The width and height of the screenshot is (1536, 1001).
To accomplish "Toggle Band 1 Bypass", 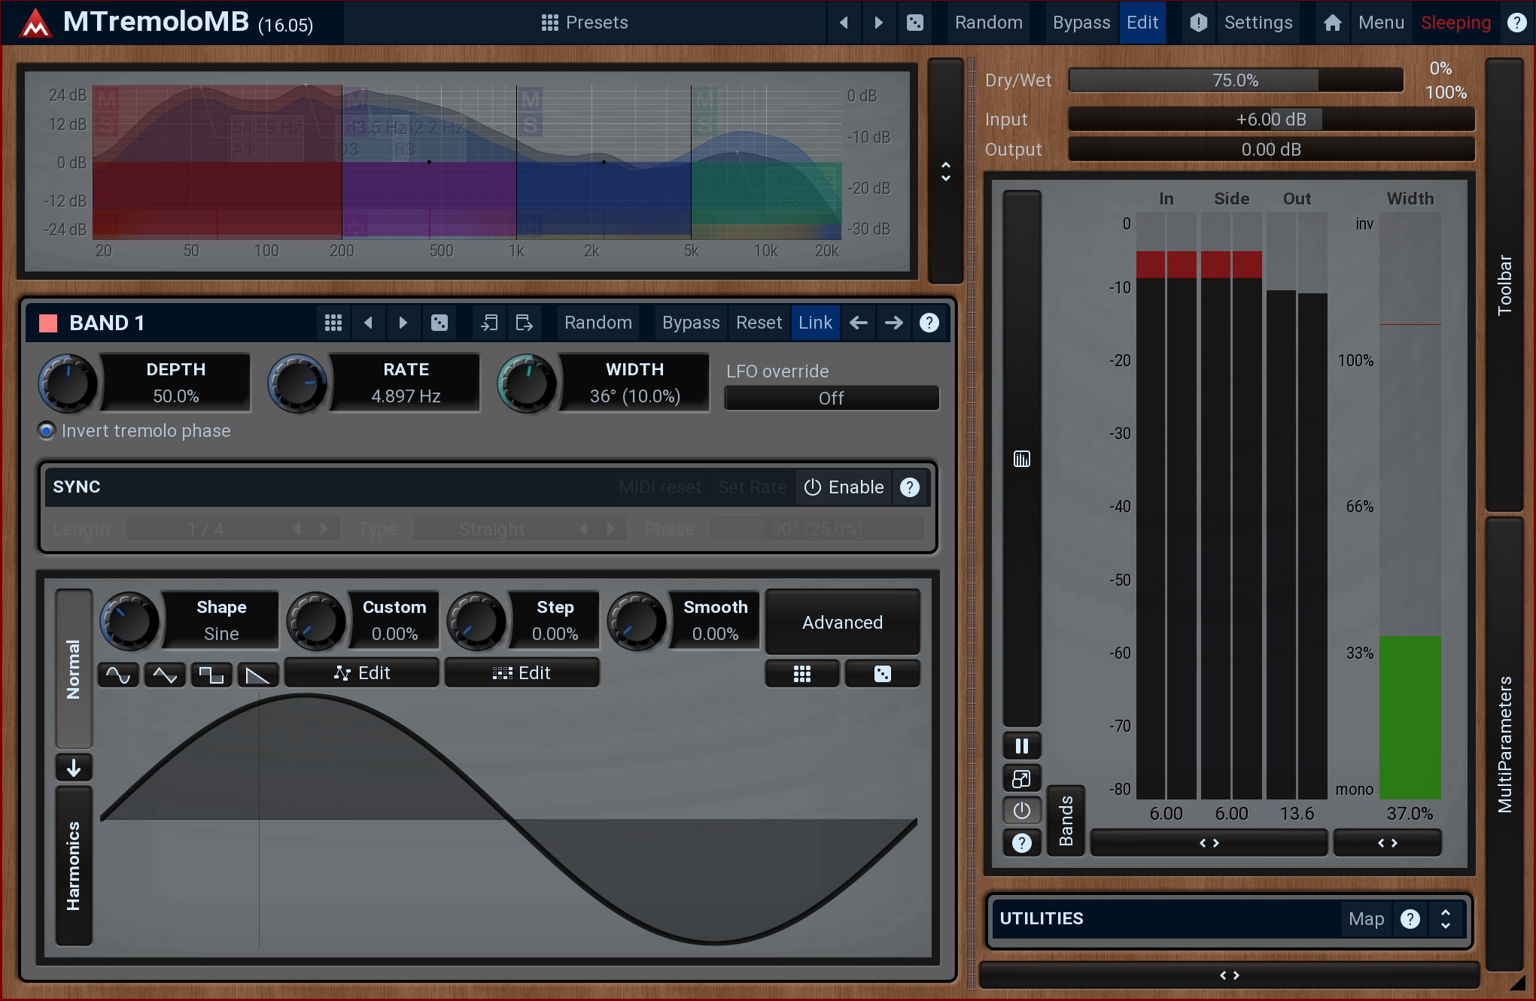I will point(691,323).
